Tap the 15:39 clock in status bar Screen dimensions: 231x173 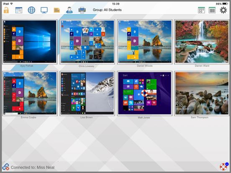pos(116,4)
